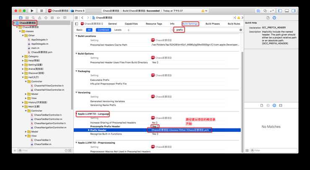
Task: Select the Combined view filter
Action: click(x=103, y=30)
